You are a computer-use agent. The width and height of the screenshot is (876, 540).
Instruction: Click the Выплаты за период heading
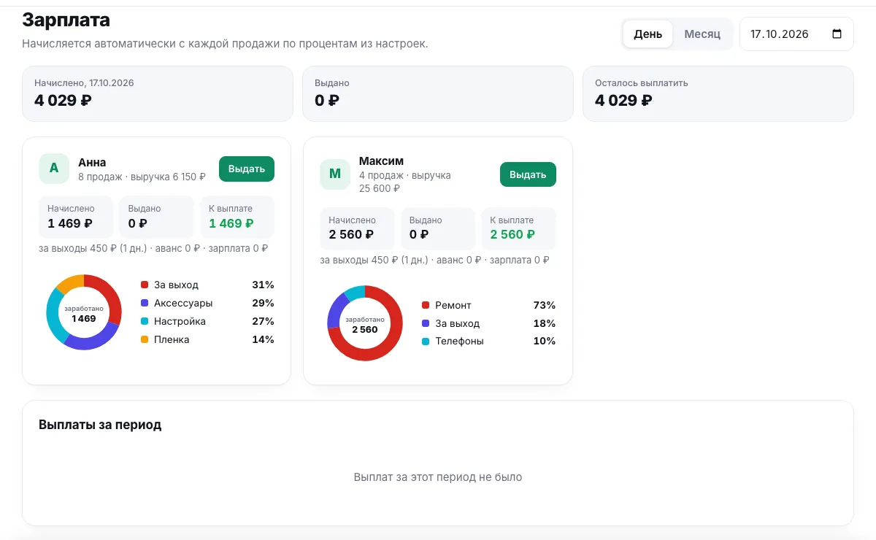coord(100,425)
